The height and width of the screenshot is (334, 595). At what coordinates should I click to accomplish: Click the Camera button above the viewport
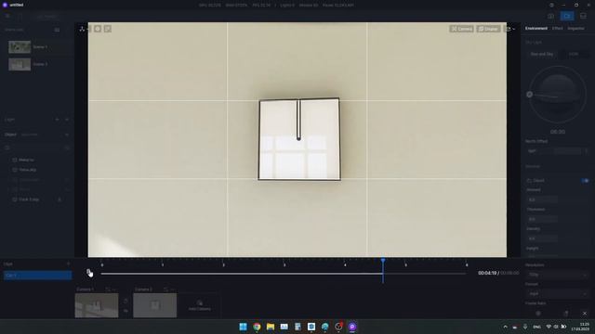pos(461,29)
